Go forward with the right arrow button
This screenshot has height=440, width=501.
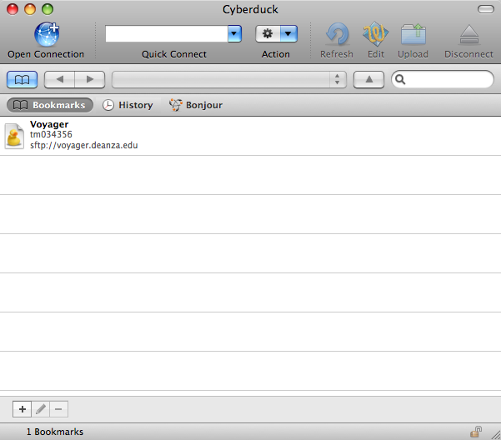pos(90,79)
